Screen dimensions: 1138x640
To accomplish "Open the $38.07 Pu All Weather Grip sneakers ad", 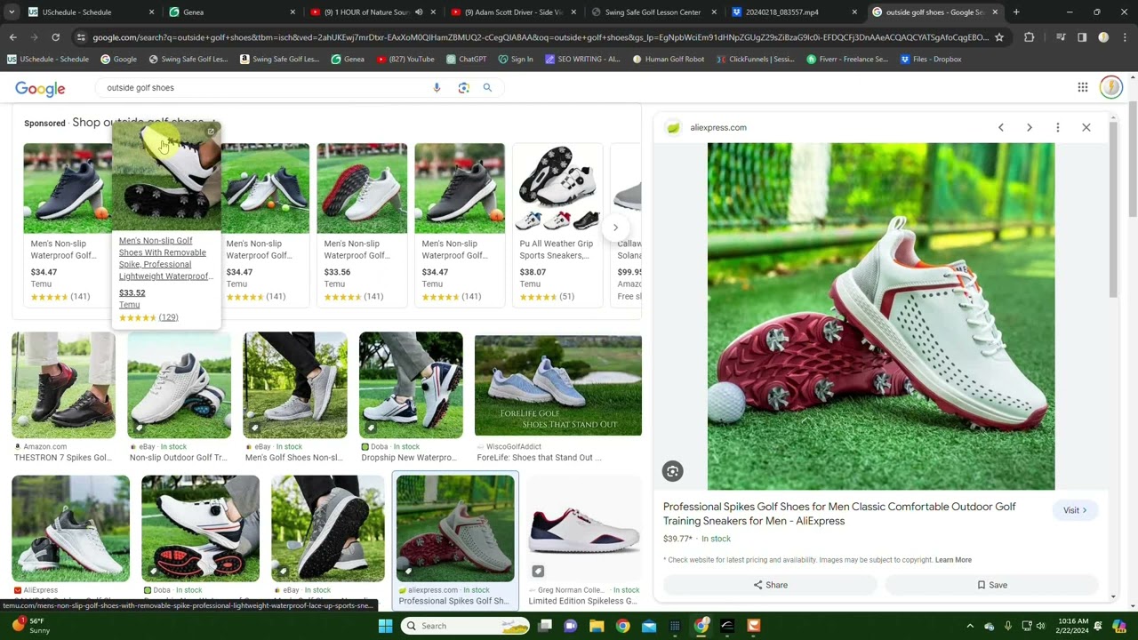I will (x=557, y=224).
